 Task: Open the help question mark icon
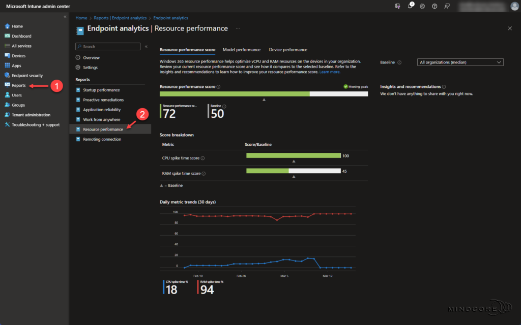click(x=434, y=6)
